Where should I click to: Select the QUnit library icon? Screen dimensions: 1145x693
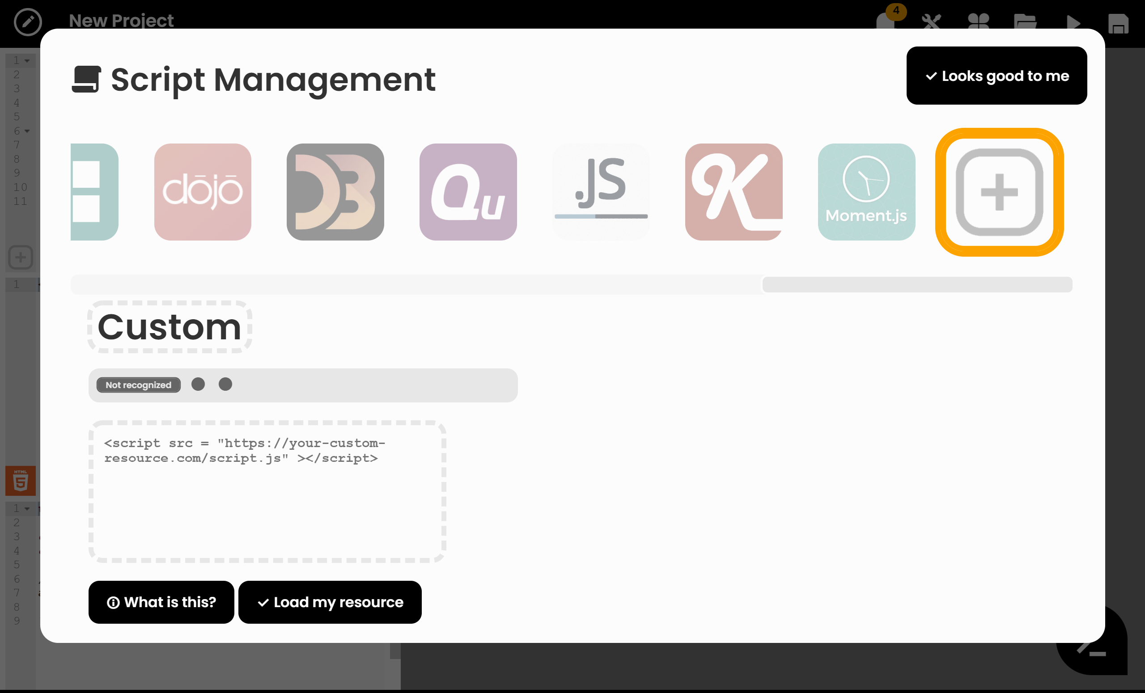pos(468,192)
